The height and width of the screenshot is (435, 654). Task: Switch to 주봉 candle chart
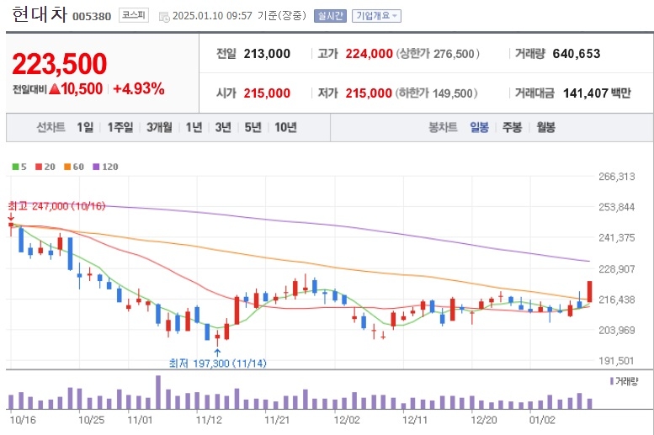513,127
